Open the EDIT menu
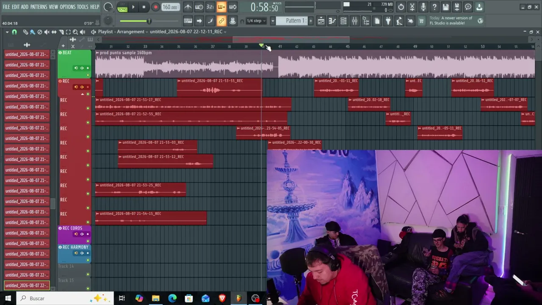Screen dimensions: 542x305 [16, 7]
